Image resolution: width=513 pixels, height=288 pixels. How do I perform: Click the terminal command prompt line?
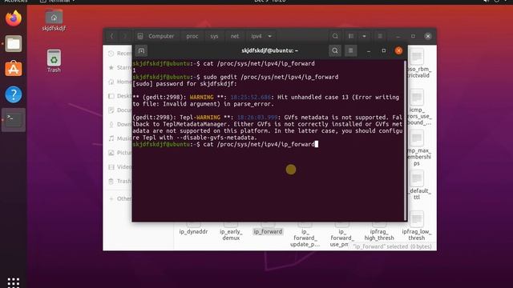coord(225,144)
